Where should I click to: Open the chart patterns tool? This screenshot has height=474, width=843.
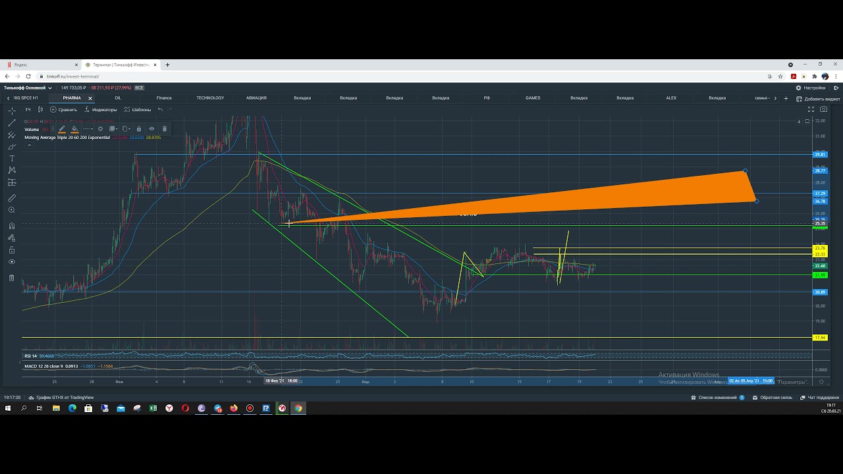click(x=11, y=170)
